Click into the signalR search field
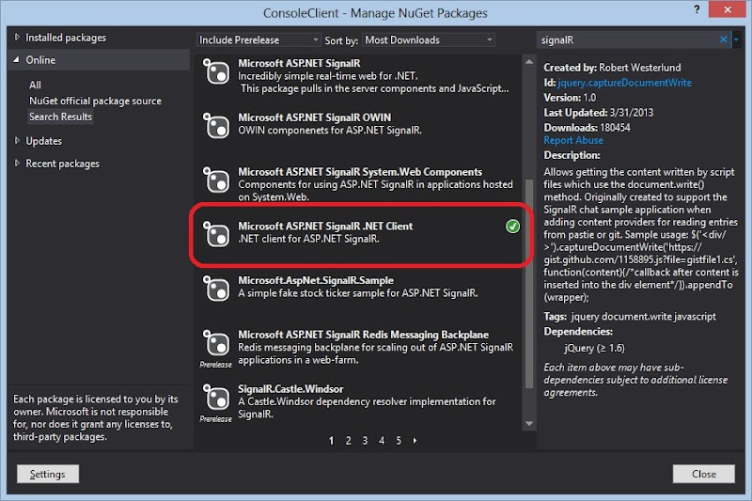Screen dimensions: 752x501 coord(628,39)
